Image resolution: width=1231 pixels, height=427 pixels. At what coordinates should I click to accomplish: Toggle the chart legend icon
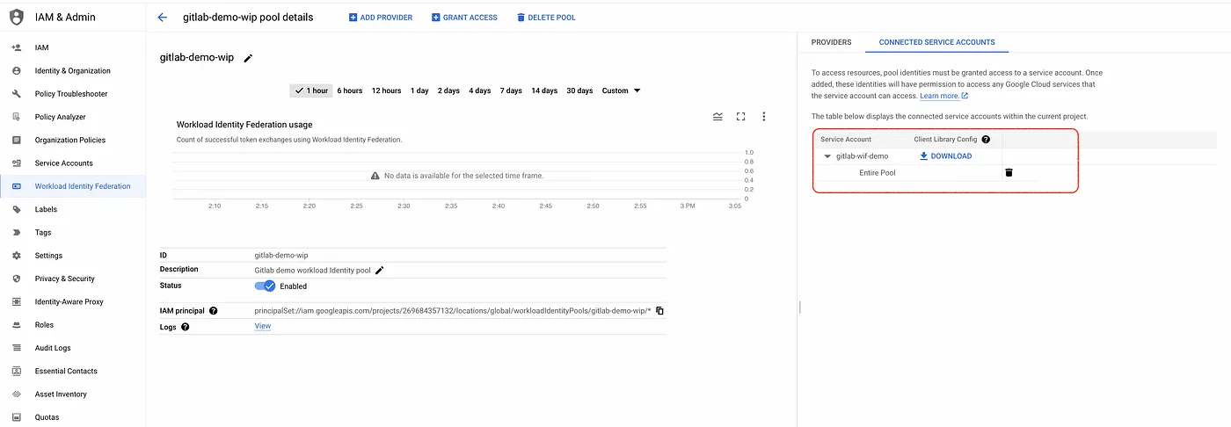(717, 116)
